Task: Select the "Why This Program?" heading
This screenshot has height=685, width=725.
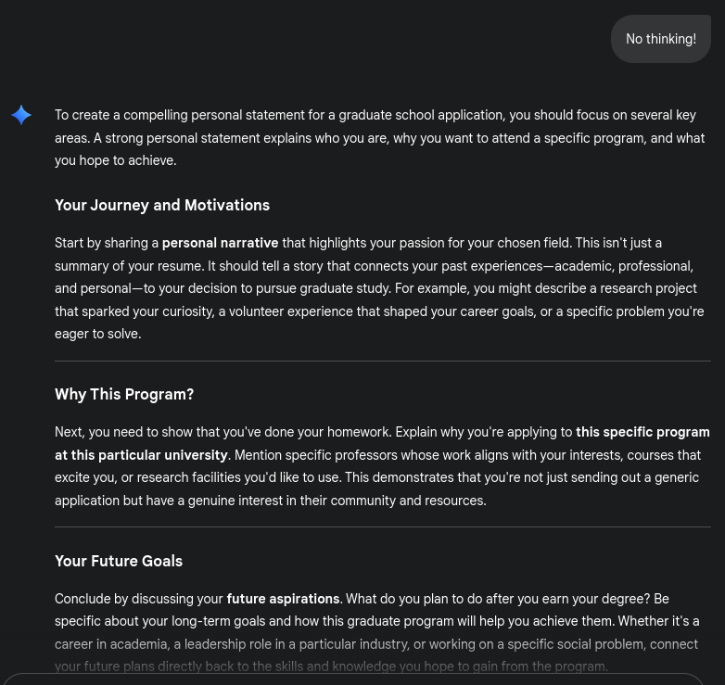Action: point(124,394)
